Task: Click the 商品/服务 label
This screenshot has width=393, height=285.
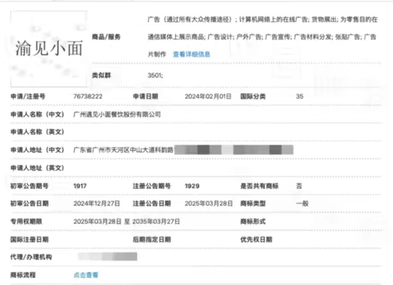Action: tap(106, 37)
